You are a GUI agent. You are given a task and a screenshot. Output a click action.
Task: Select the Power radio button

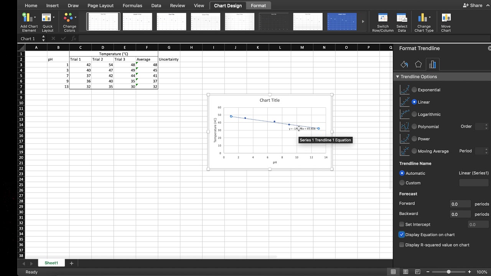pos(414,139)
